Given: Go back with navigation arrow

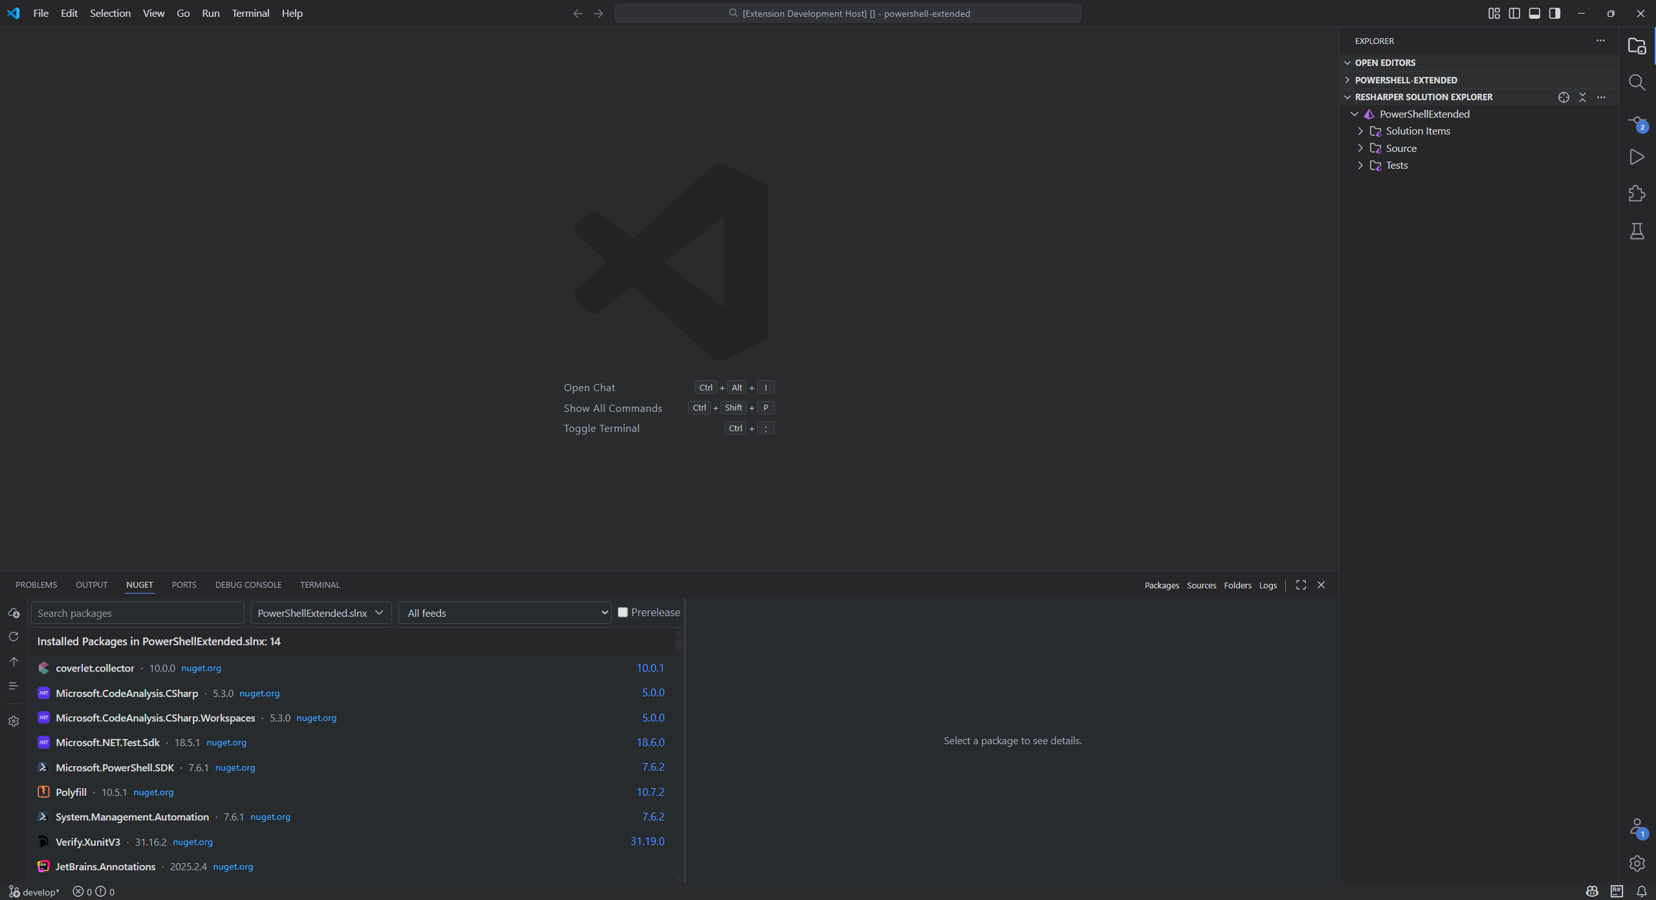Looking at the screenshot, I should coord(578,13).
